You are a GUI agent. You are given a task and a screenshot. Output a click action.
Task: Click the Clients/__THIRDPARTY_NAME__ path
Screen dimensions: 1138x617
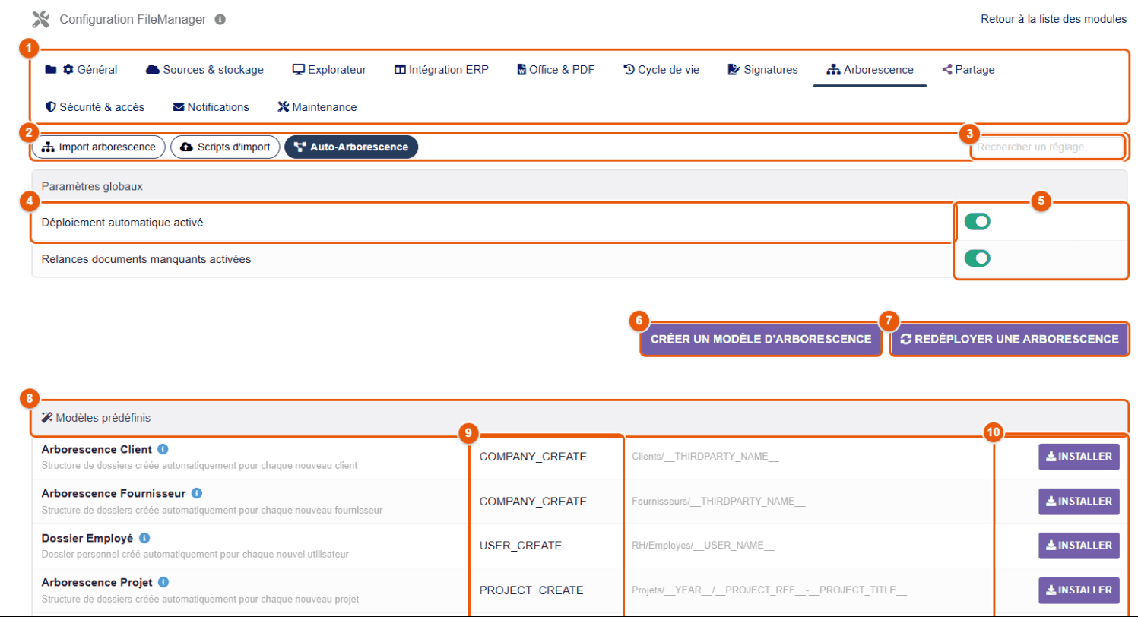pos(705,457)
